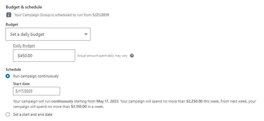
Task: Focus the $450.00 daily budget field
Action: (44, 56)
